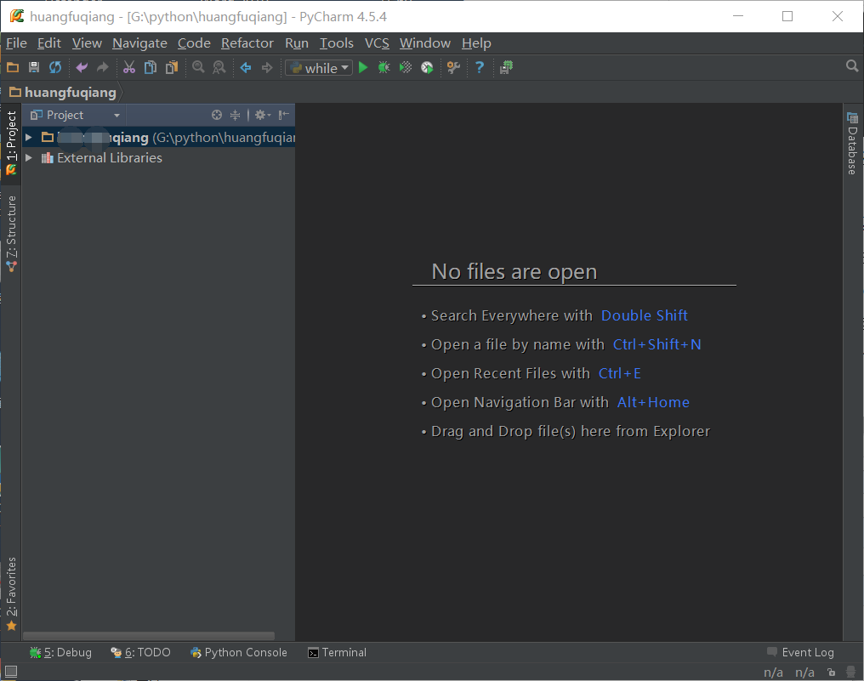Open the Event Log
864x681 pixels.
[800, 653]
